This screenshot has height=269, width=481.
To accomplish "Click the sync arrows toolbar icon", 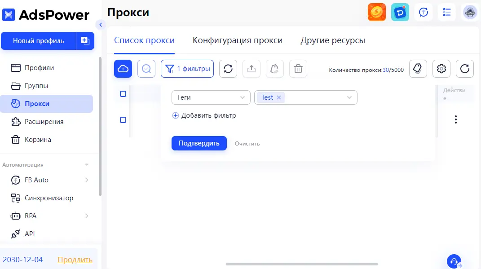I will pyautogui.click(x=228, y=69).
